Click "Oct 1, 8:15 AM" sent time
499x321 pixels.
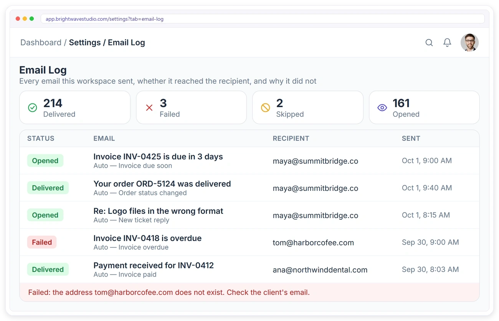(426, 215)
